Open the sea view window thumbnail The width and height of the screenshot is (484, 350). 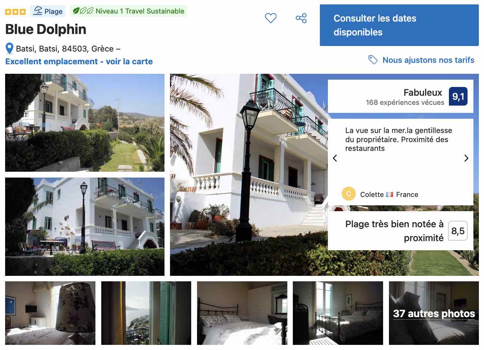(x=146, y=313)
